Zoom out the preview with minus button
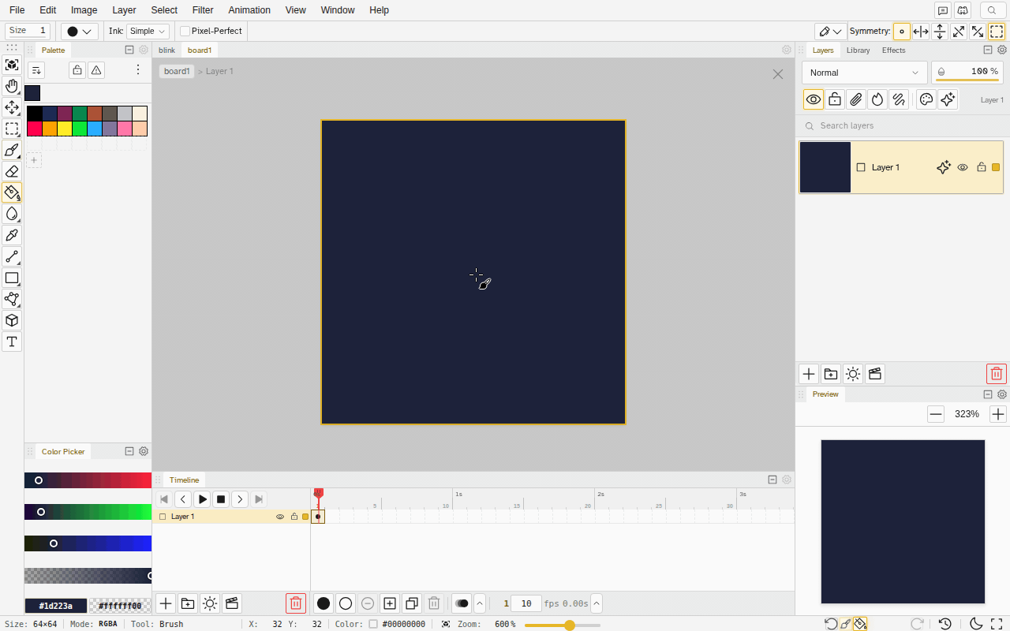The width and height of the screenshot is (1010, 631). [936, 414]
